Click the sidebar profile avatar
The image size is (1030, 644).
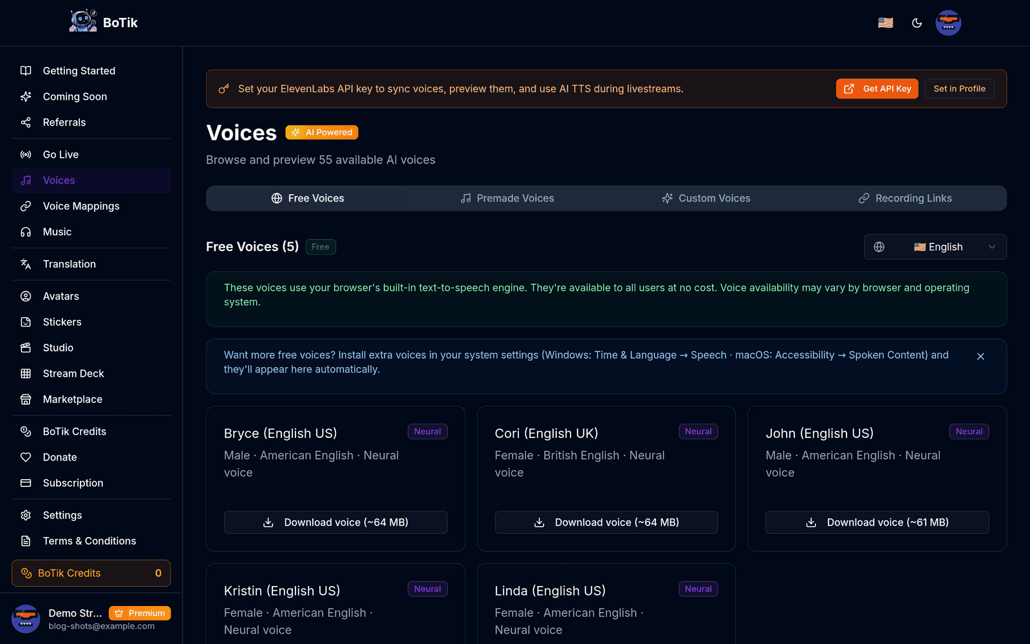click(x=26, y=619)
